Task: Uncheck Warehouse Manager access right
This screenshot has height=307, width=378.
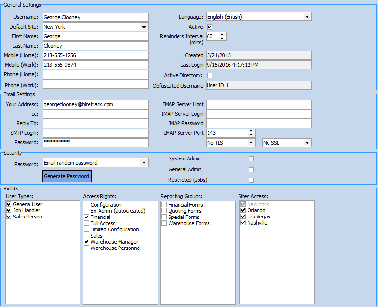Action: point(87,242)
